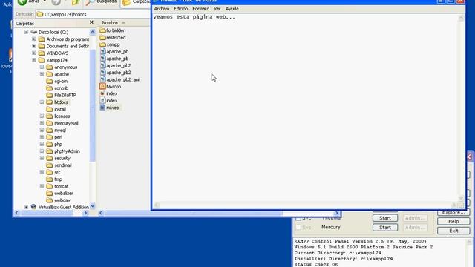Click the contrib folder icon in tree
The height and width of the screenshot is (267, 475).
[x=50, y=88]
